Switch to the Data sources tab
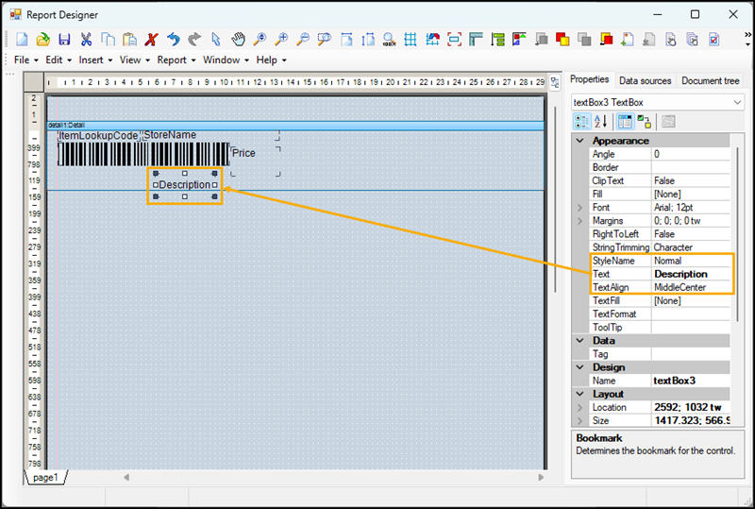The width and height of the screenshot is (755, 509). tap(645, 80)
